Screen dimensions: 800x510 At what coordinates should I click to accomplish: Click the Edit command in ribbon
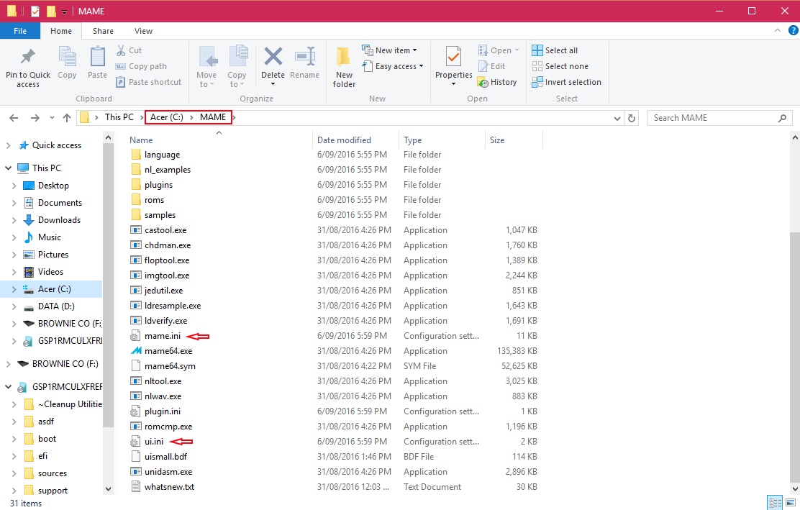point(492,66)
